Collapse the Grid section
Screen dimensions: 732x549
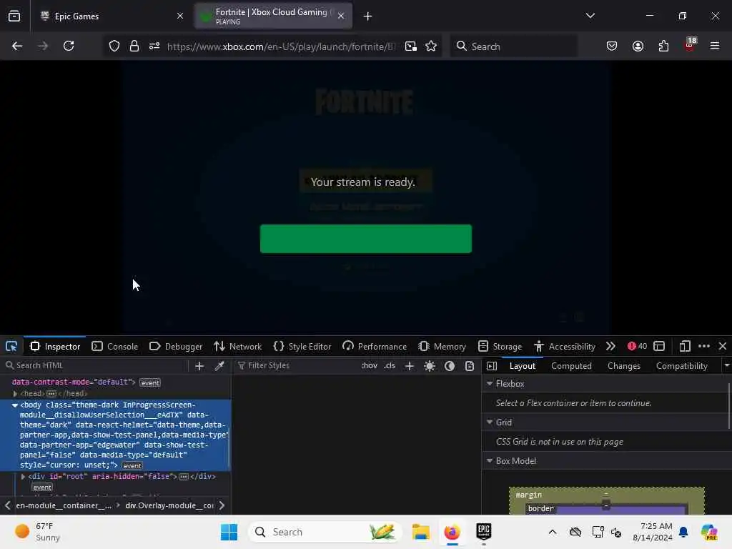(490, 422)
